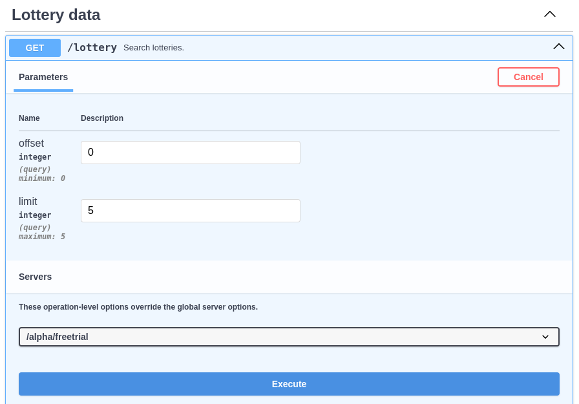
Task: Collapse the GET /lottery operation arrow
Action: pyautogui.click(x=558, y=47)
